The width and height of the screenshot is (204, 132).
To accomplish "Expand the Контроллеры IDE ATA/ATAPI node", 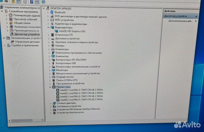I will click(49, 60).
